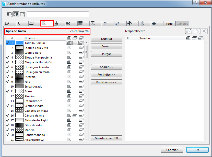The image size is (212, 157).
Task: Click the export attributes file icon
Action: (x=196, y=31)
